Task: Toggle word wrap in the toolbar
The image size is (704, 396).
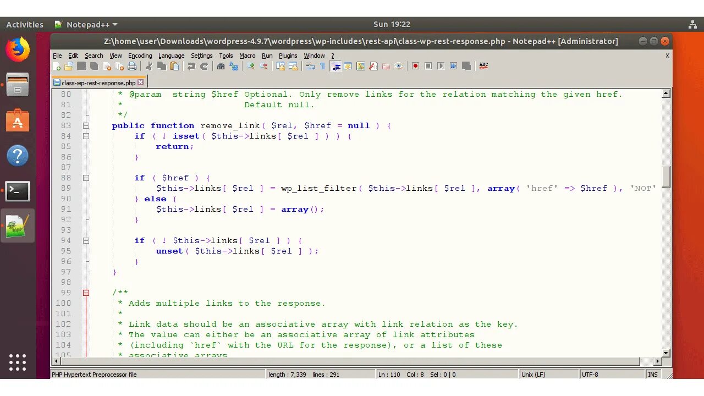Action: (x=310, y=66)
